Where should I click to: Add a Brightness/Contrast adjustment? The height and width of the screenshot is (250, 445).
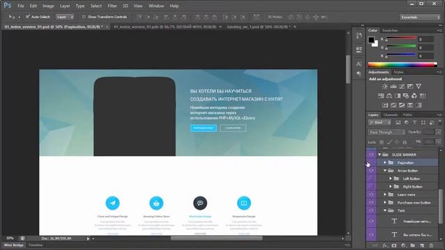pyautogui.click(x=385, y=86)
